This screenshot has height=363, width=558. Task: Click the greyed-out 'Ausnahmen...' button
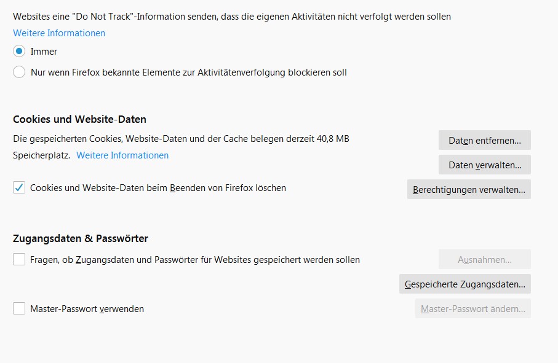coord(485,259)
